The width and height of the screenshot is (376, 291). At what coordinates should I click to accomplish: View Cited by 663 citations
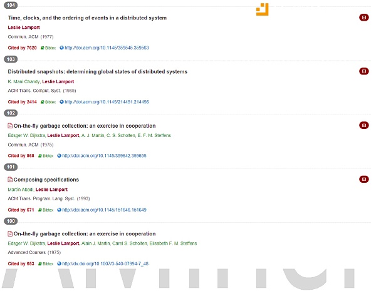(21, 264)
